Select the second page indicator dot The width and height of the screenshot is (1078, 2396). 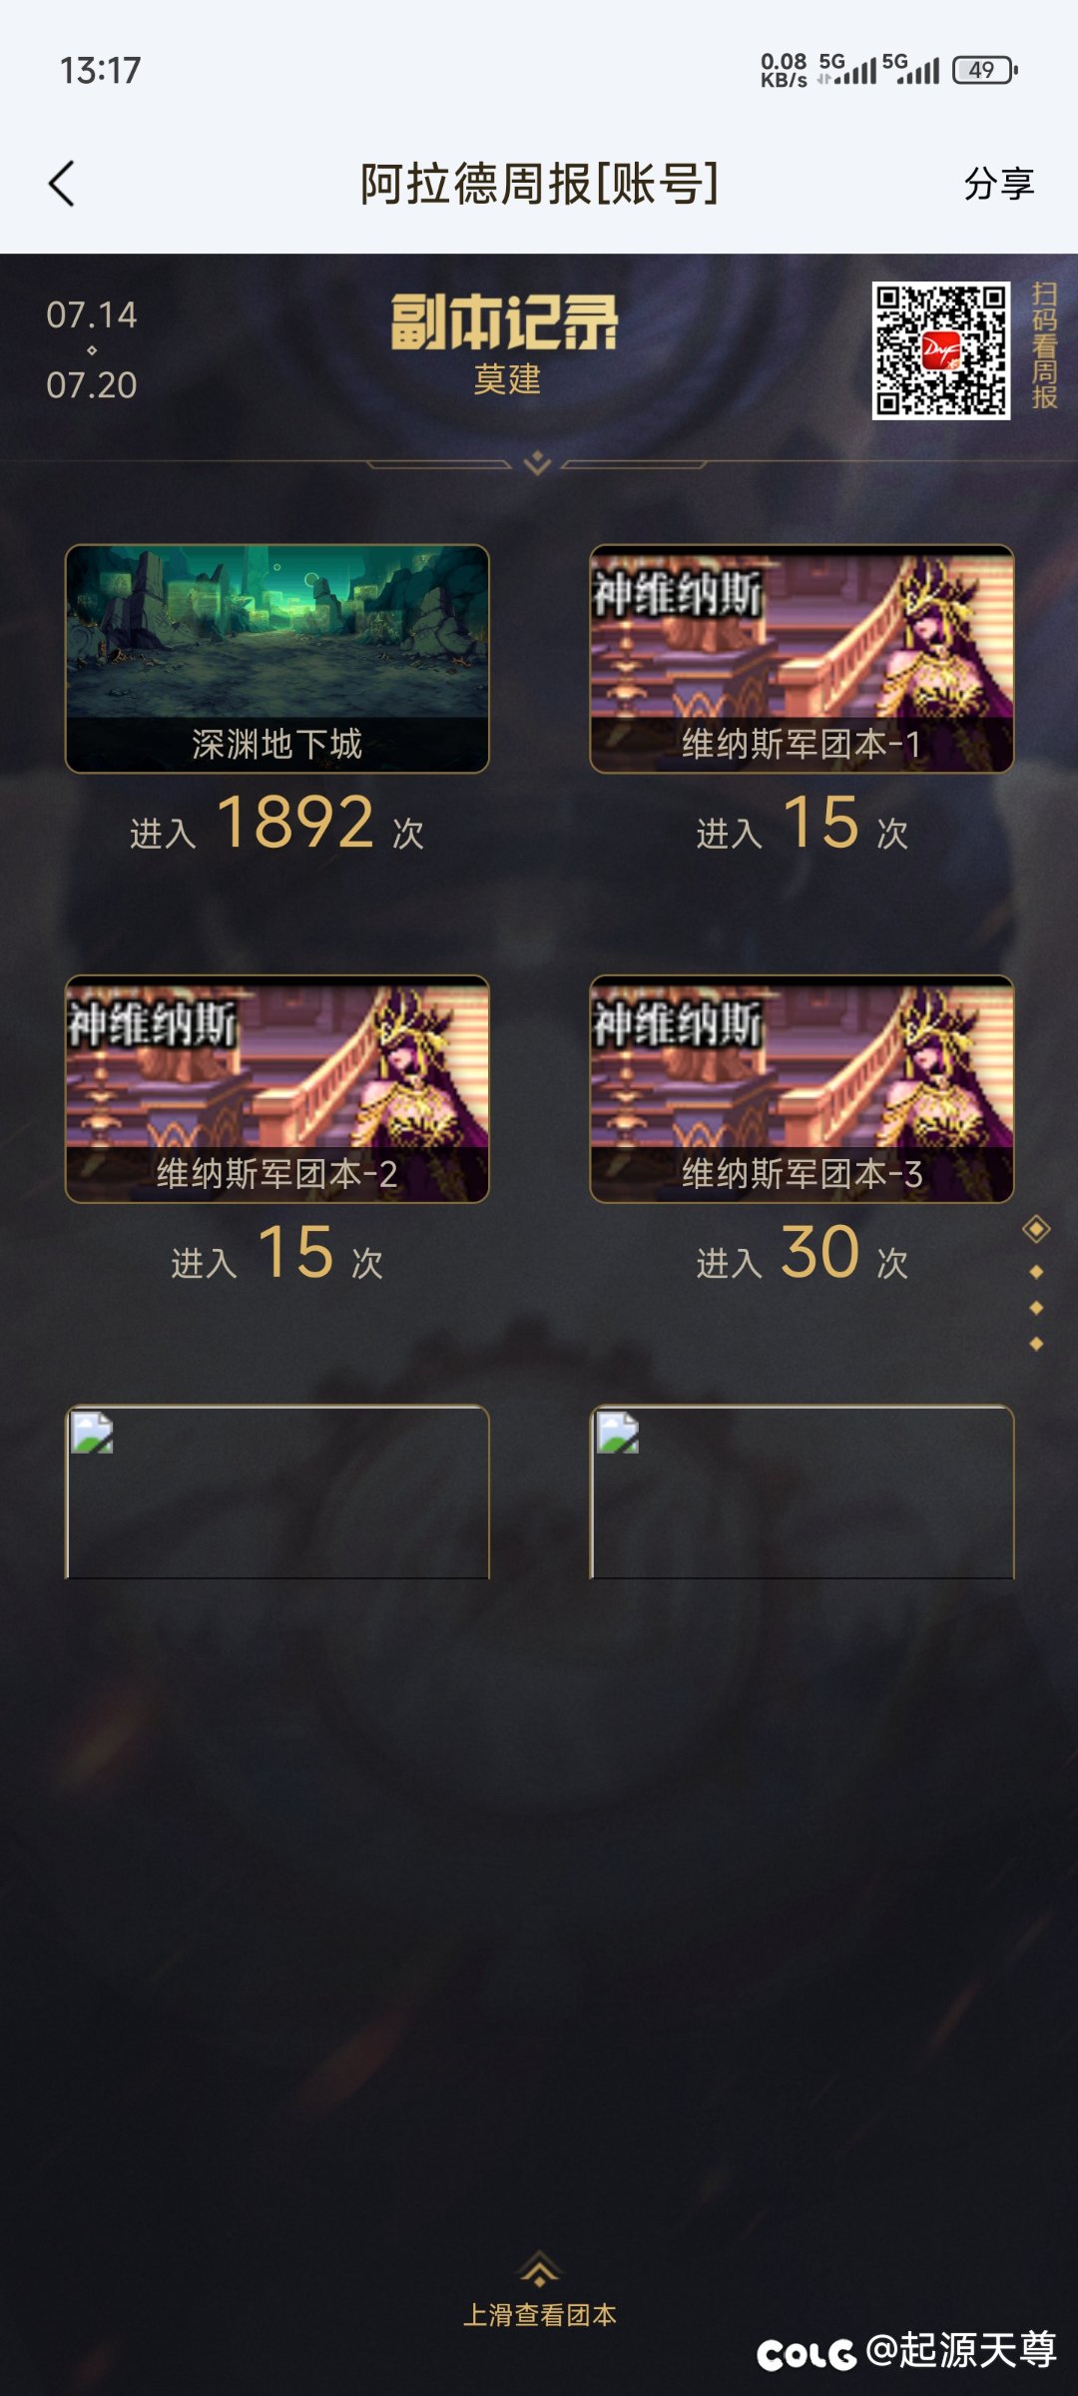pos(1037,1272)
